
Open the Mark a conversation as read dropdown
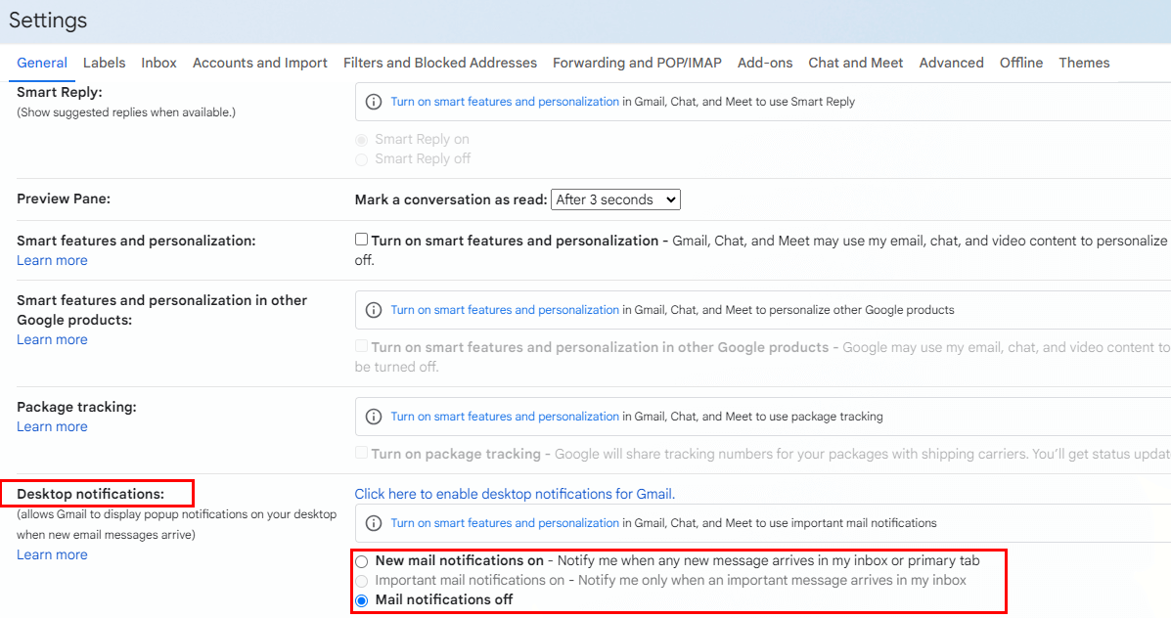click(x=615, y=199)
